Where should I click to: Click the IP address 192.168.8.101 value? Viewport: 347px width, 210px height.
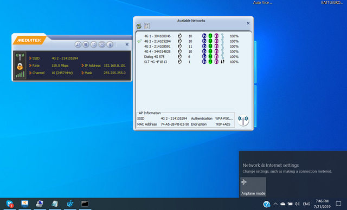point(114,65)
